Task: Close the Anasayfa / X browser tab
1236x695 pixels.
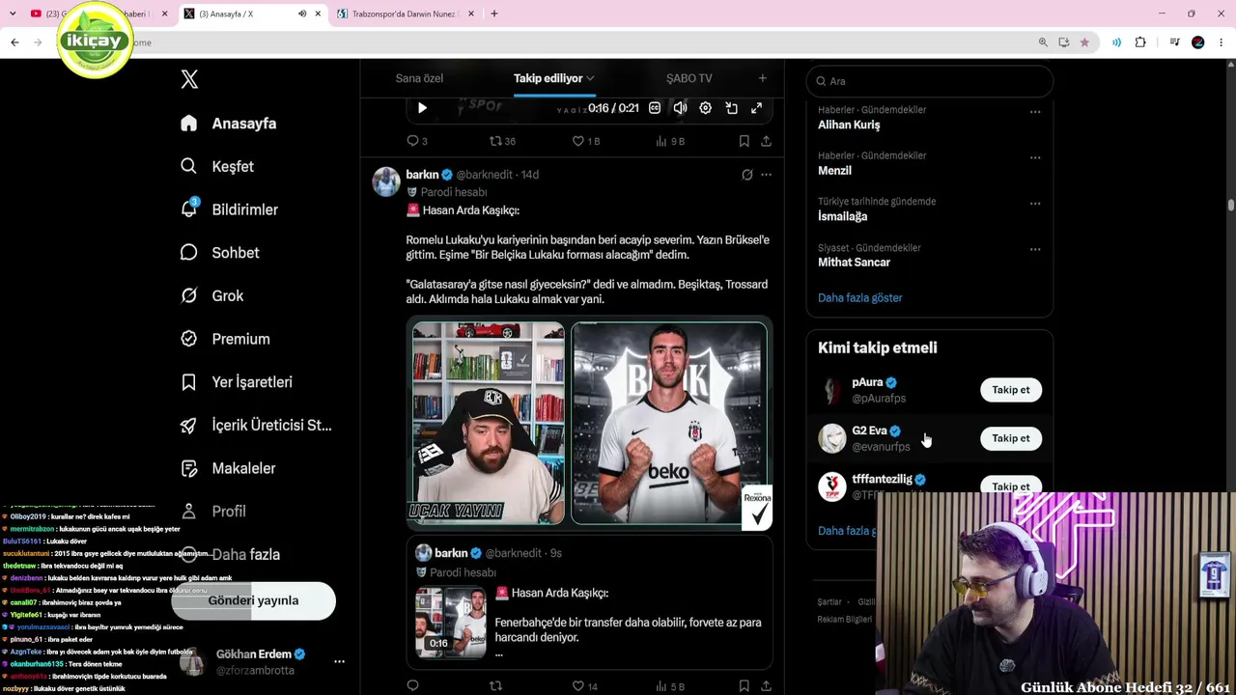Action: pyautogui.click(x=318, y=14)
